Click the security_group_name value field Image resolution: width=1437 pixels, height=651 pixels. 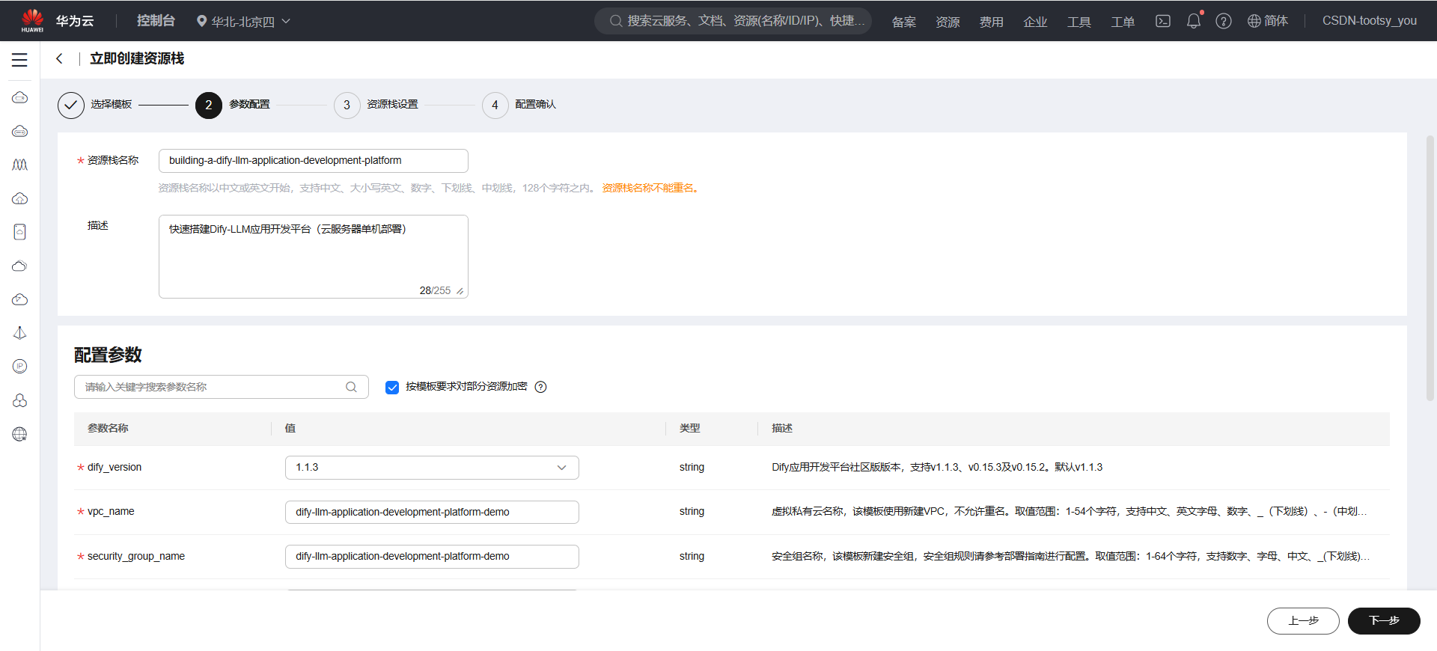point(432,557)
